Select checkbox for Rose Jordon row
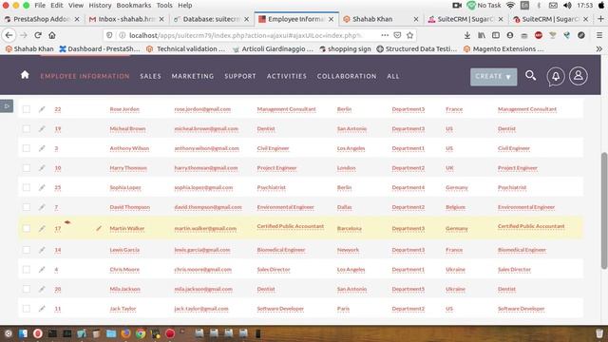Screen dimensions: 608x342 coord(26,109)
